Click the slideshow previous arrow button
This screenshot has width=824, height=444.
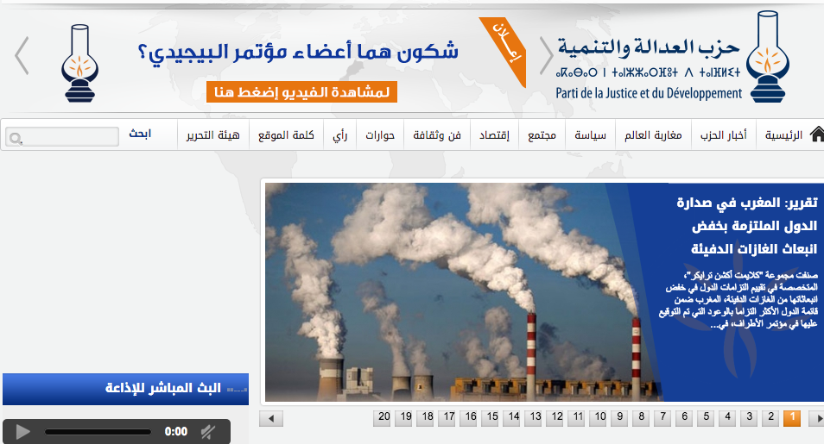(271, 419)
